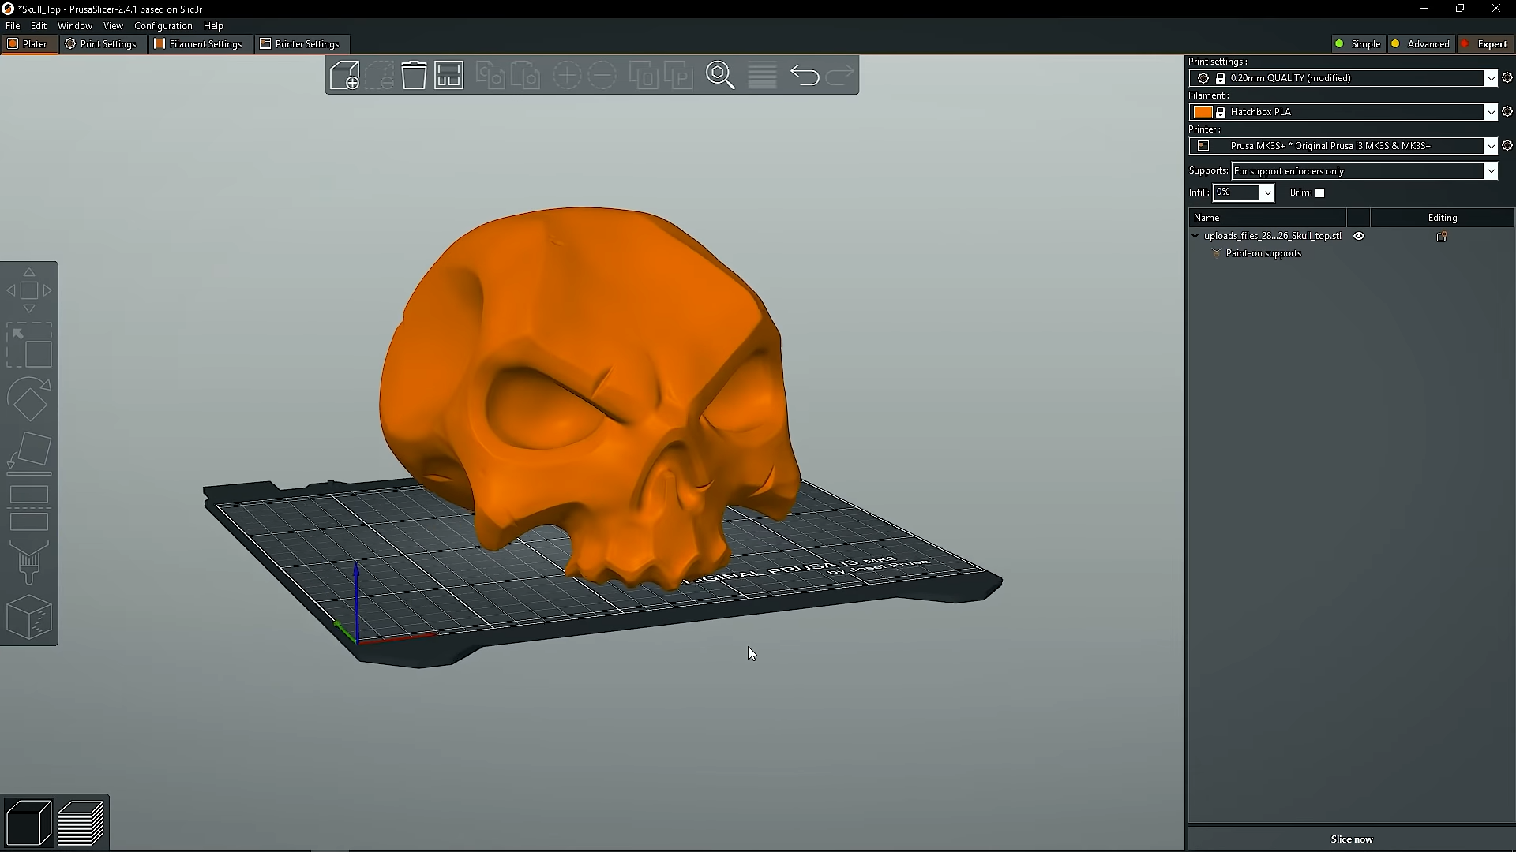This screenshot has width=1516, height=852.
Task: Select the Rotate tool
Action: [x=29, y=398]
